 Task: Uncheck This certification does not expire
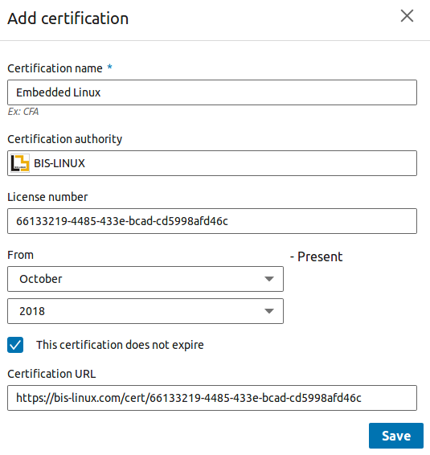[15, 345]
